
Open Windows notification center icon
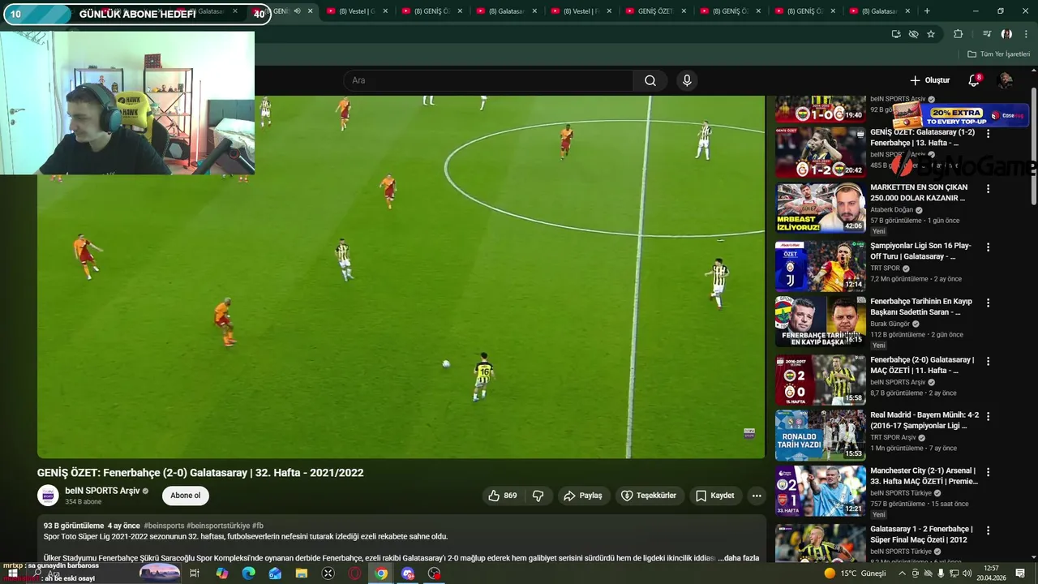[1020, 573]
